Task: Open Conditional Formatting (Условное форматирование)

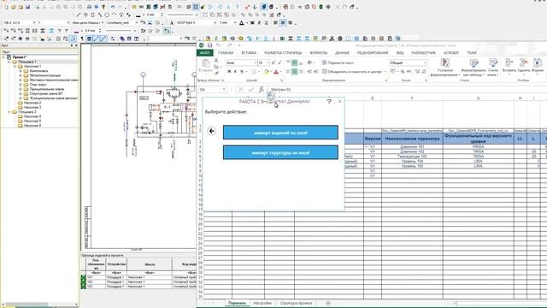Action: coord(444,68)
